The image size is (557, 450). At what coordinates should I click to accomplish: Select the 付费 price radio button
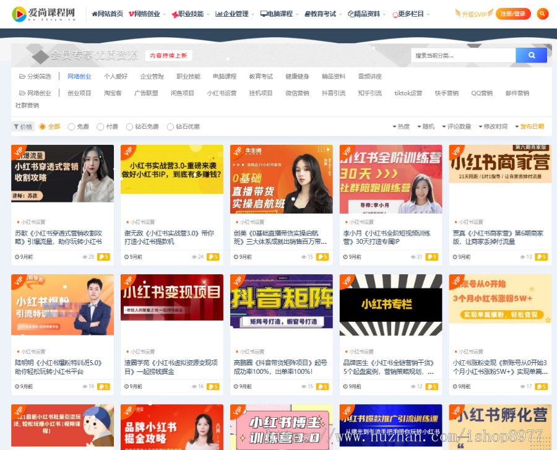click(100, 127)
